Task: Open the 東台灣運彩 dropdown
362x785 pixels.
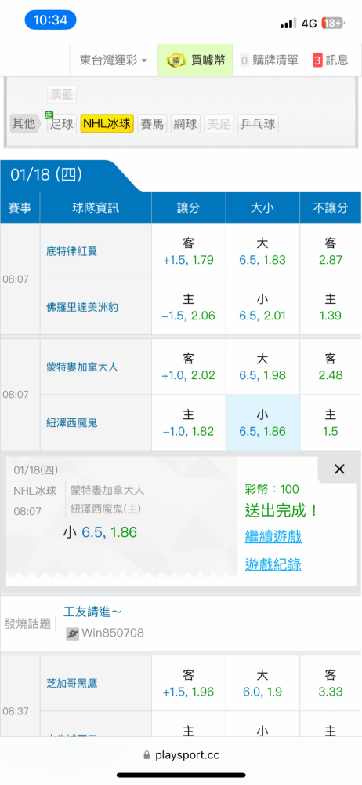Action: [114, 60]
